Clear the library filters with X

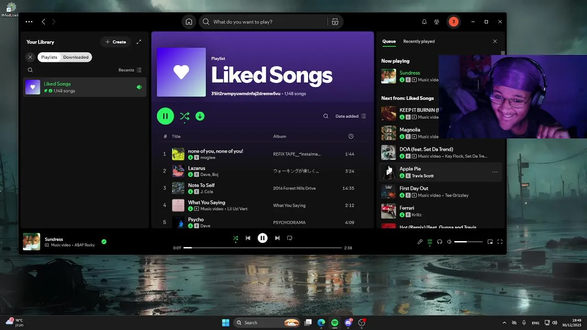pyautogui.click(x=30, y=57)
